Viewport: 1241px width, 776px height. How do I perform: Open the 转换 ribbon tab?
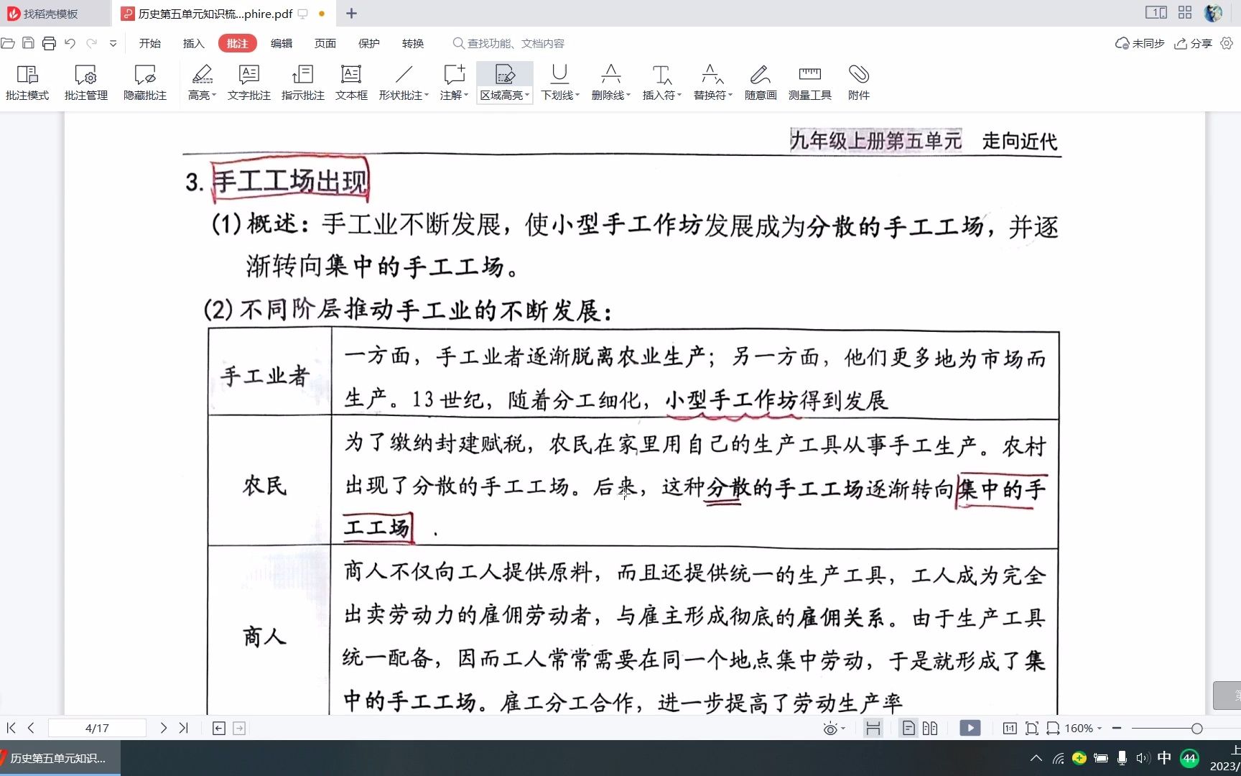(413, 43)
